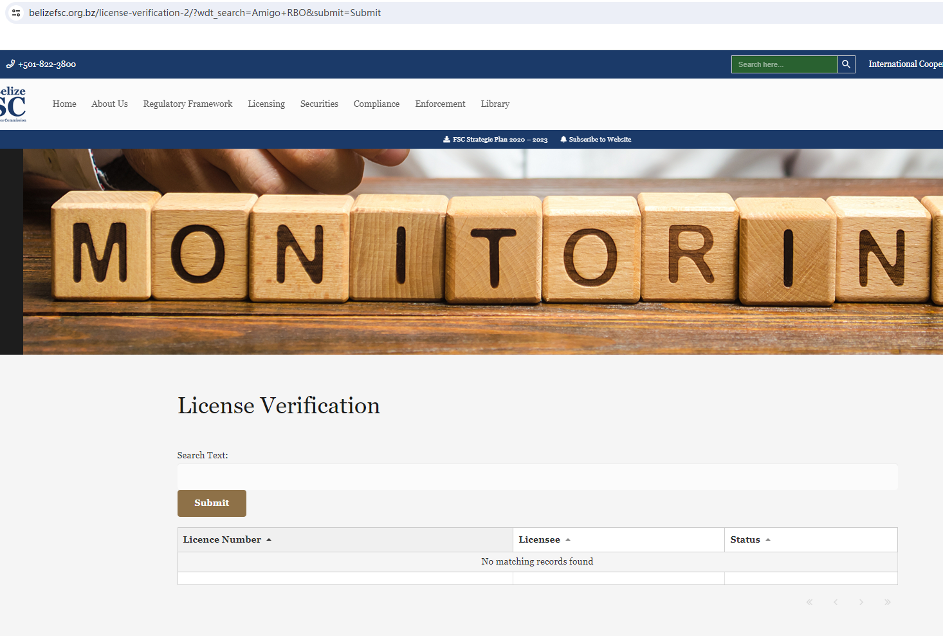Open the Compliance menu

[x=376, y=104]
